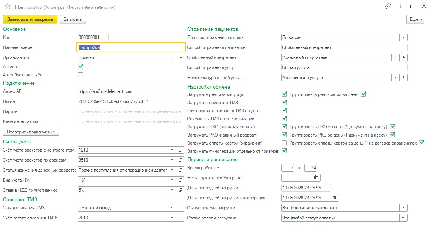This screenshot has width=429, height=226.
Task: Open 'Ставка НДС по умолчанию' record with open icon
Action: 180,190
